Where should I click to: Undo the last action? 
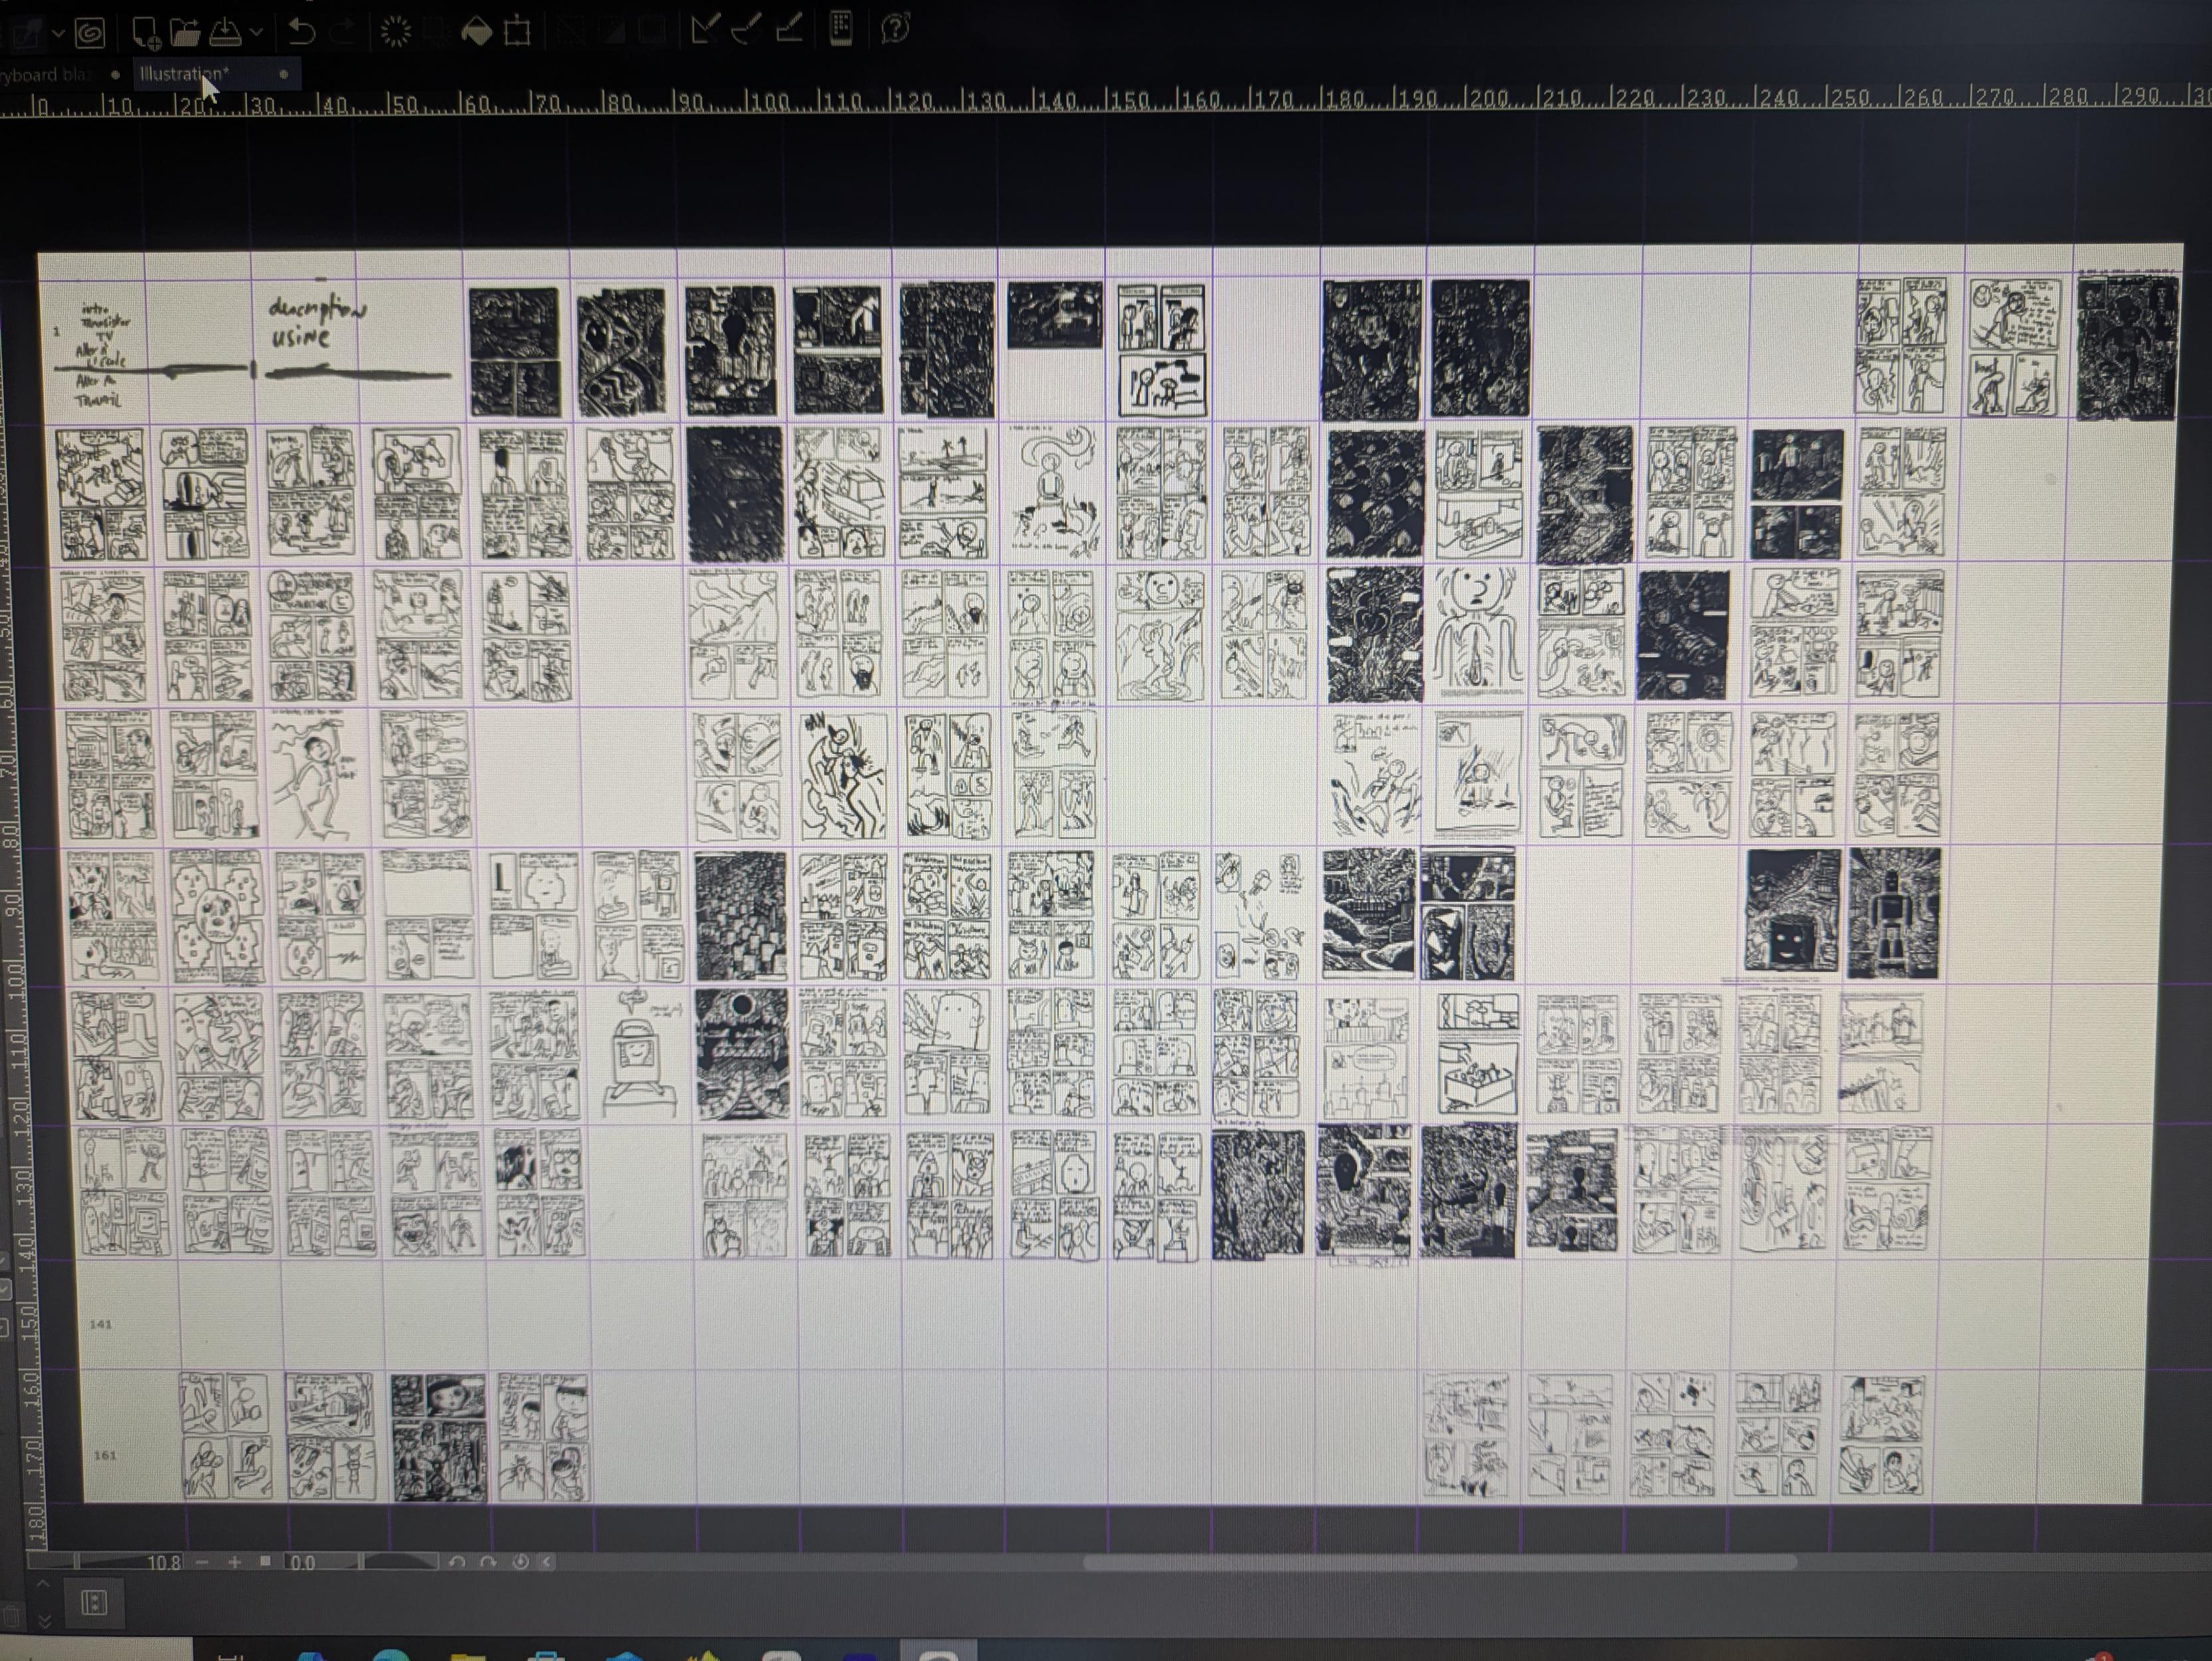[x=301, y=32]
